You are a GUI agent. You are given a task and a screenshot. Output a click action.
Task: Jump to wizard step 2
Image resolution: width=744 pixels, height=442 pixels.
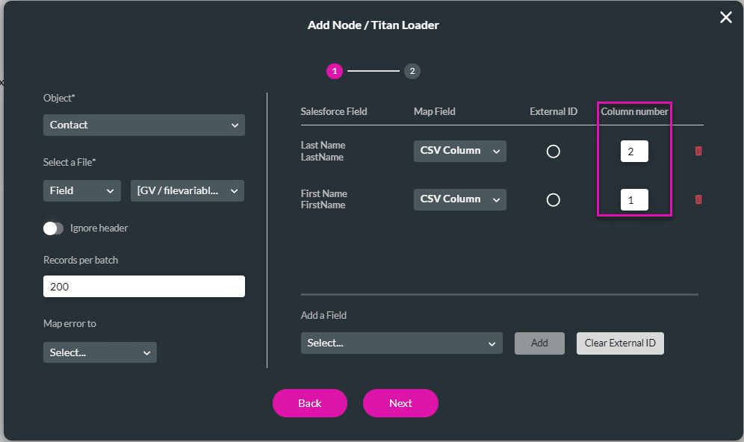pyautogui.click(x=412, y=71)
